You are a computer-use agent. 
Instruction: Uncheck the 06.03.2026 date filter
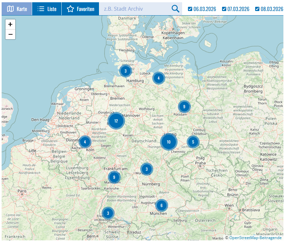tap(190, 9)
